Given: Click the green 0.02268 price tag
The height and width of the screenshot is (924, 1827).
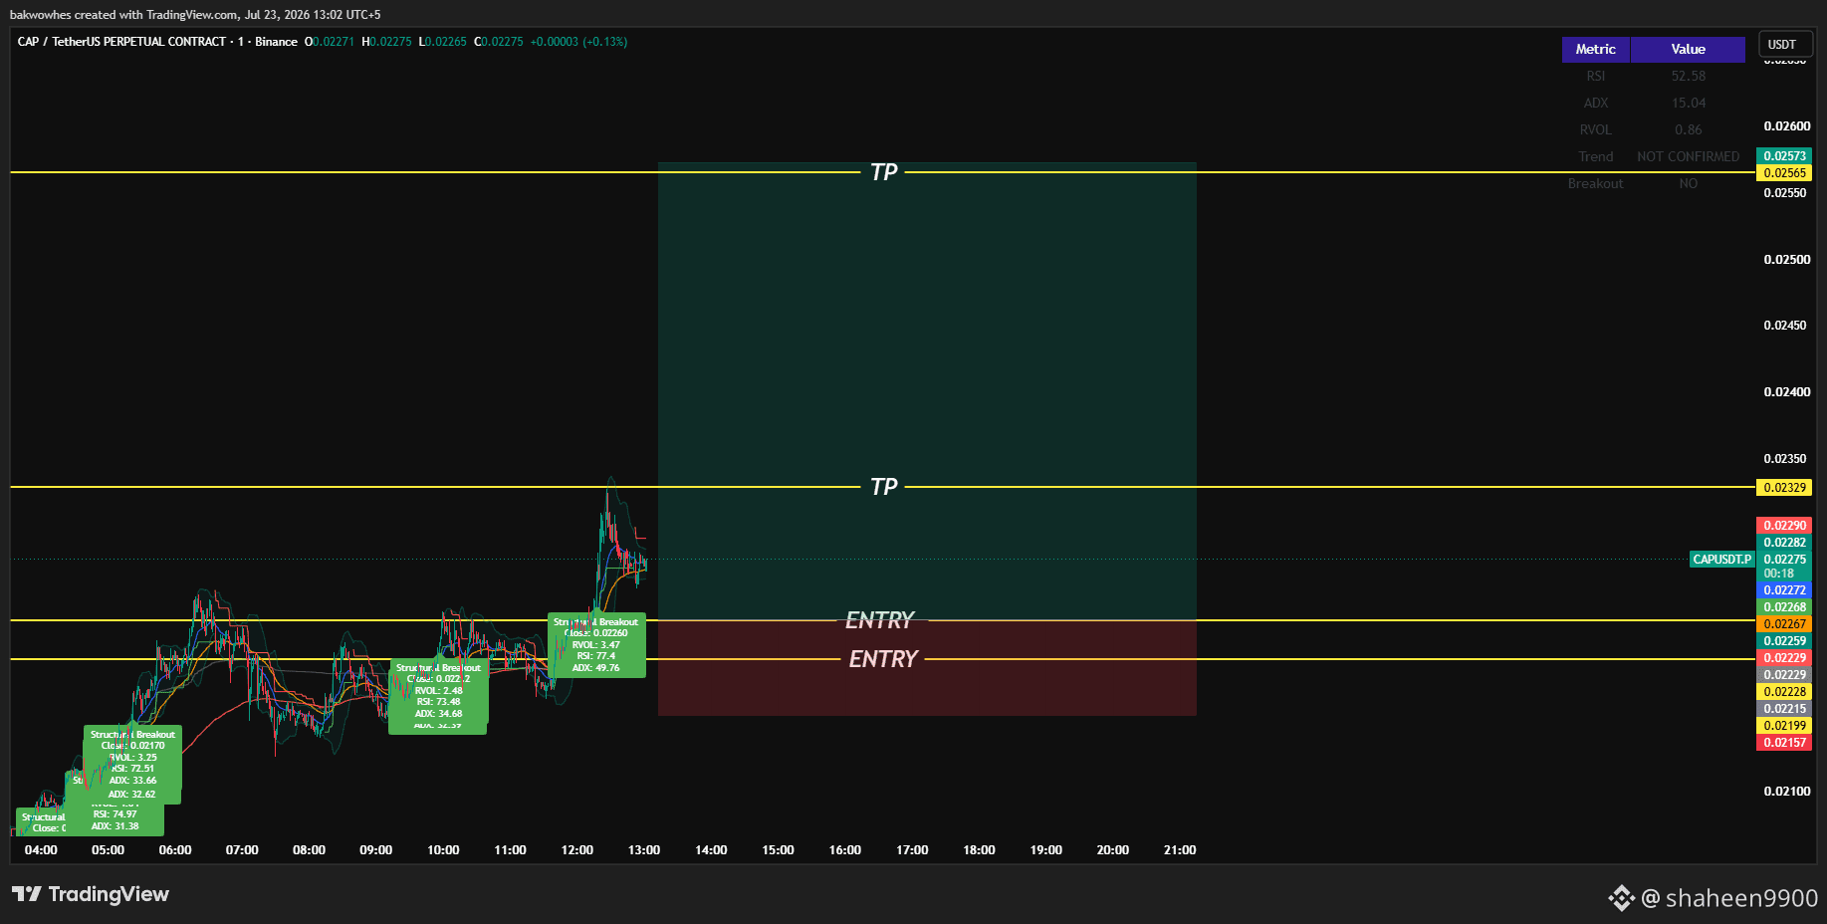Looking at the screenshot, I should point(1784,607).
